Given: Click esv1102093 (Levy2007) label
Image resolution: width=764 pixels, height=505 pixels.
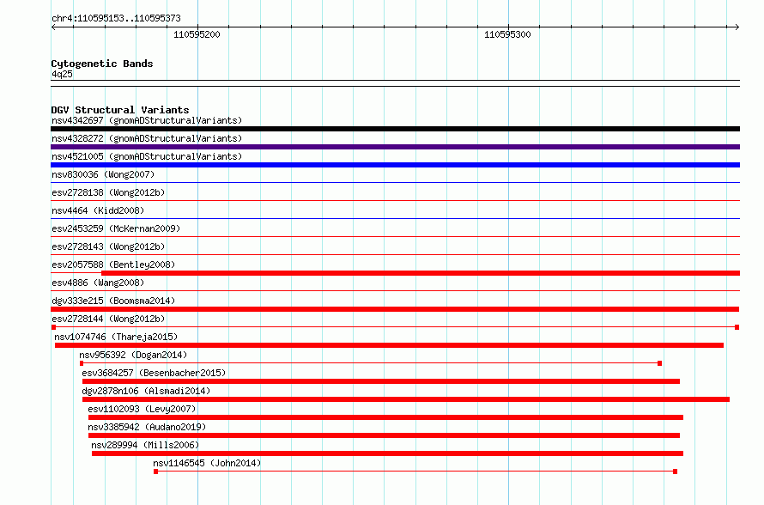Looking at the screenshot, I should tap(142, 409).
